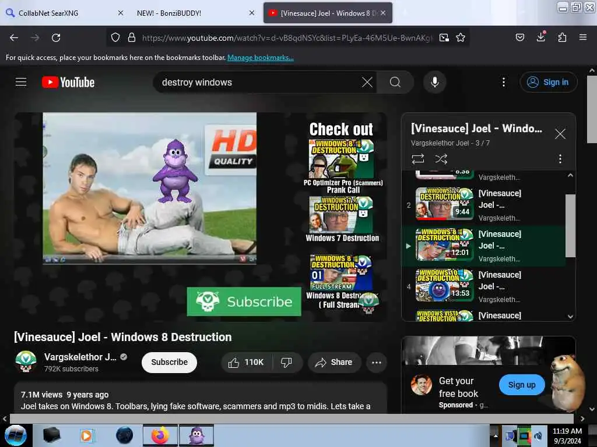Open BonziBuddy taskbar icon

[x=196, y=435]
